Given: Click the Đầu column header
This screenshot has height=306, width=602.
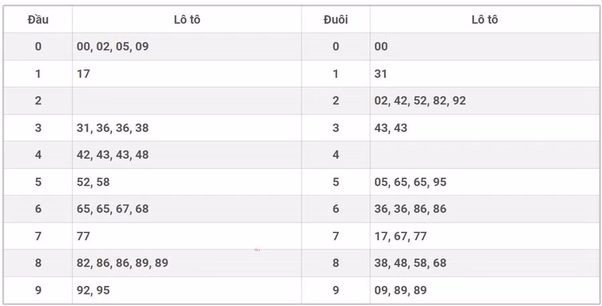Looking at the screenshot, I should point(37,19).
